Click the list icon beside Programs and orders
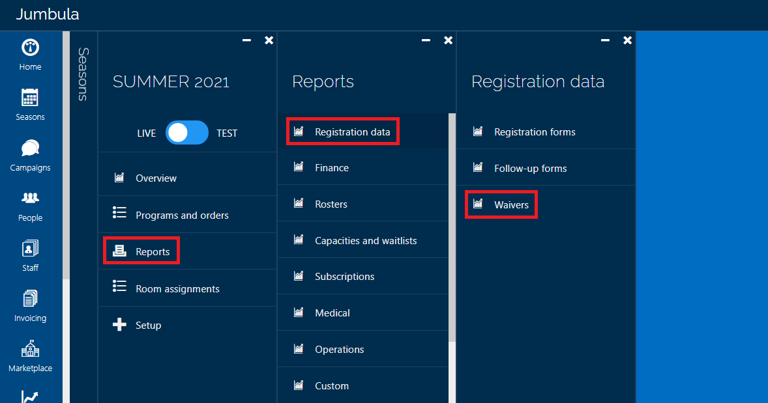 point(119,212)
